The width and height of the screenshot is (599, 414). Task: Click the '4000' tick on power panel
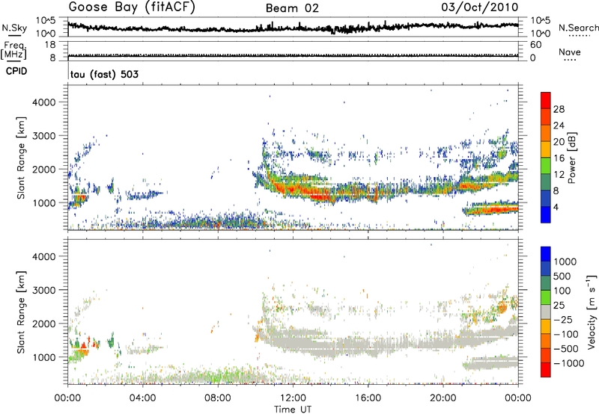[44, 102]
